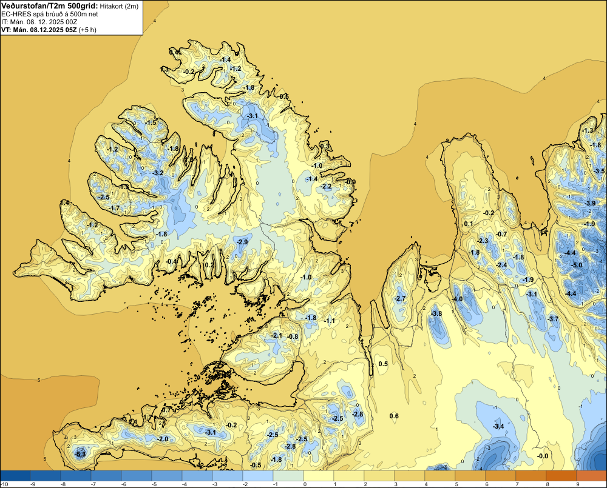The image size is (607, 488).
Task: Click the '-1.5' temperature value on the map
Action: 151,122
